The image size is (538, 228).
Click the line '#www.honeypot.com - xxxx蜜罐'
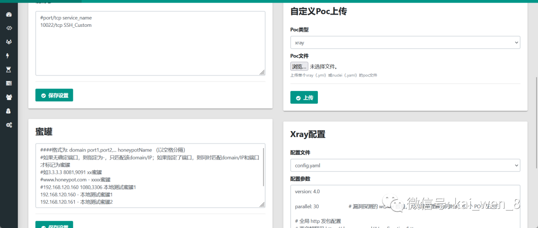coord(75,179)
